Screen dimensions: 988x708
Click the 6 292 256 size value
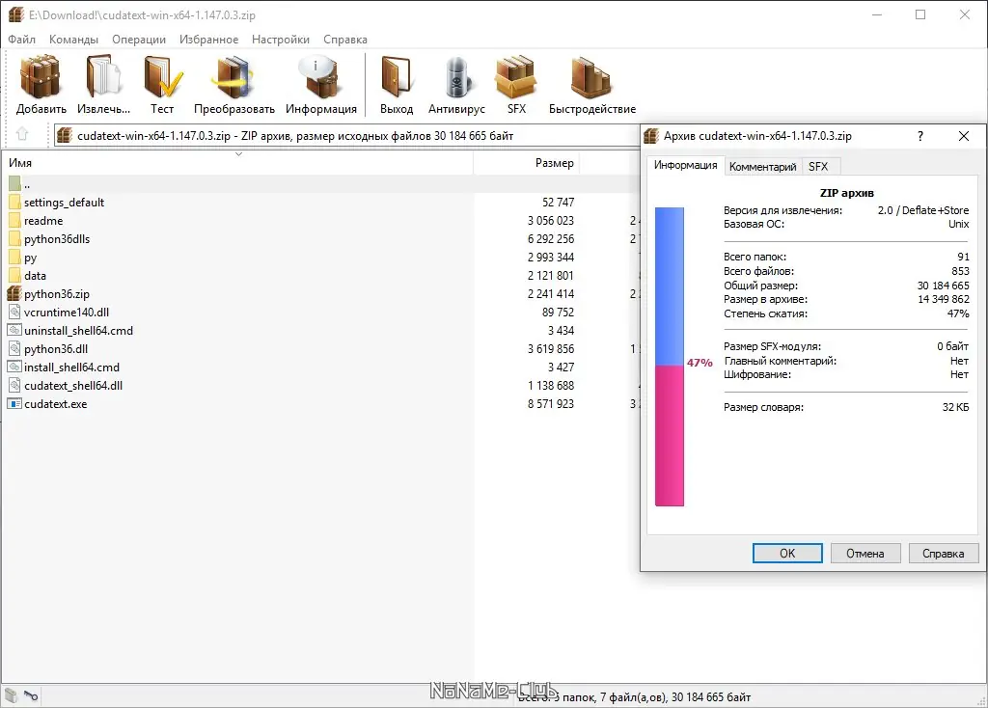(550, 238)
